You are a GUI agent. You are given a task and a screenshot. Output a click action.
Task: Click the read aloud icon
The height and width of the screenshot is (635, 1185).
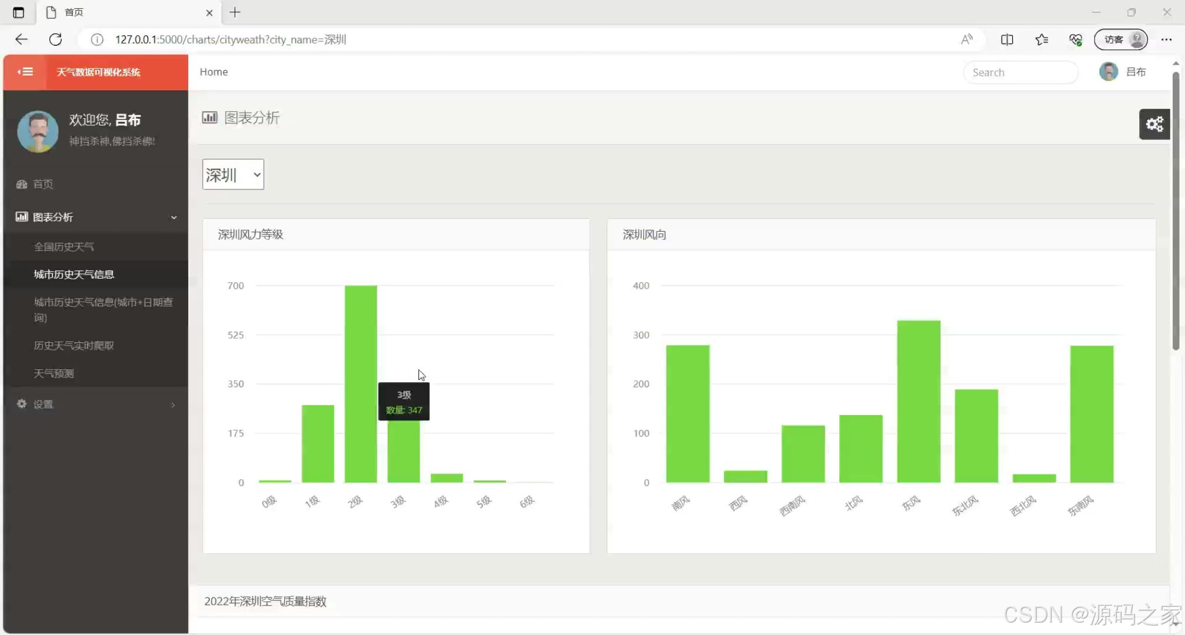pyautogui.click(x=966, y=39)
